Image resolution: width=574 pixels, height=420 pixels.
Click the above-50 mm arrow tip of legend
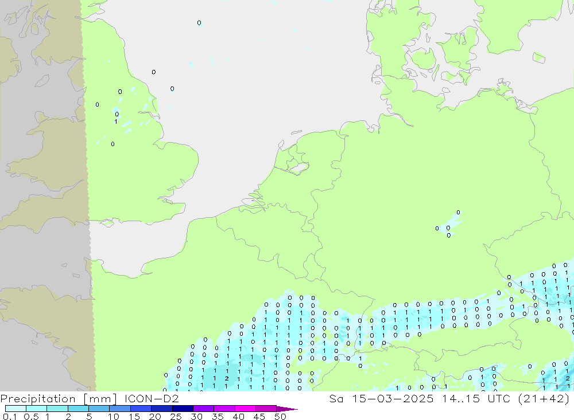click(287, 409)
